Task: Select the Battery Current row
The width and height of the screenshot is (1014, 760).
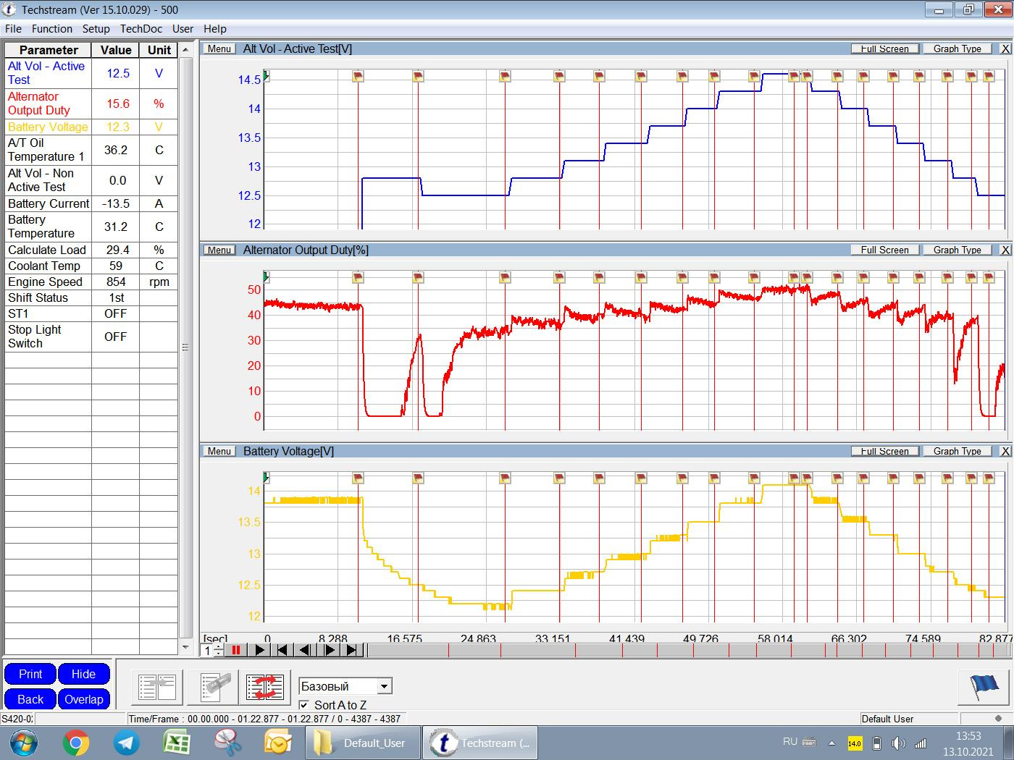Action: (x=91, y=203)
